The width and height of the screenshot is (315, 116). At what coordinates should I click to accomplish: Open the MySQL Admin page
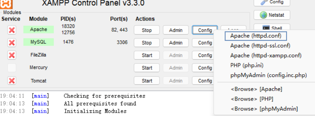[176, 43]
